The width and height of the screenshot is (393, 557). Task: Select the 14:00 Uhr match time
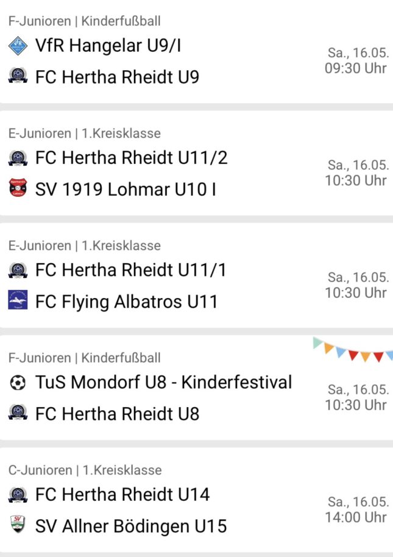tap(356, 517)
